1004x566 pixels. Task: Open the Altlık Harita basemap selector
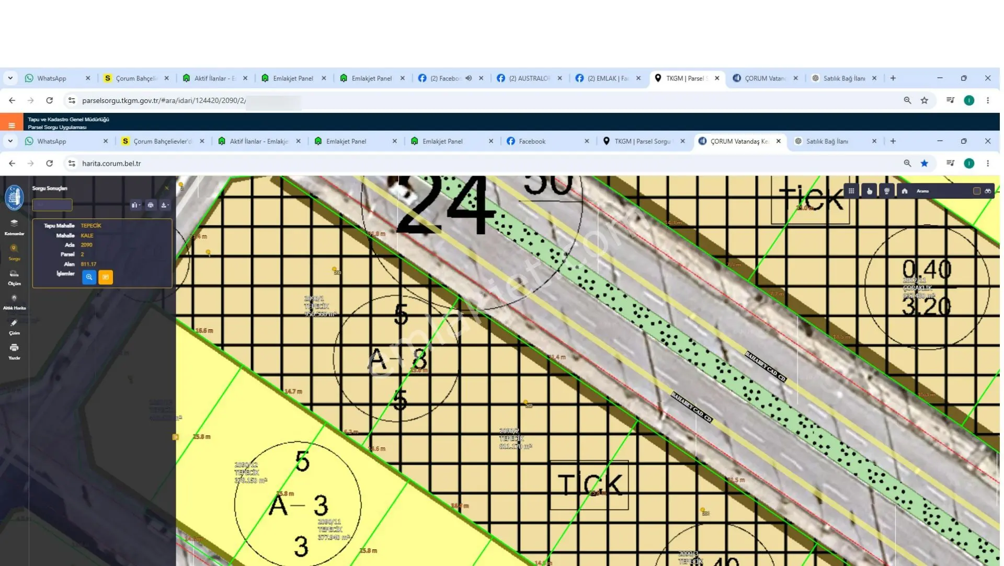tap(14, 303)
